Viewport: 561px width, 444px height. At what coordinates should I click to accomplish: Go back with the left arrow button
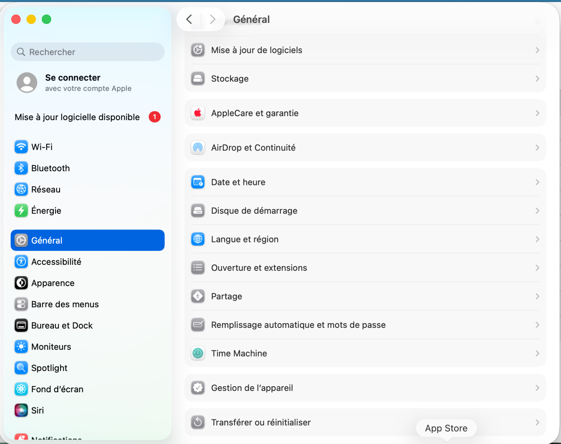click(x=189, y=19)
